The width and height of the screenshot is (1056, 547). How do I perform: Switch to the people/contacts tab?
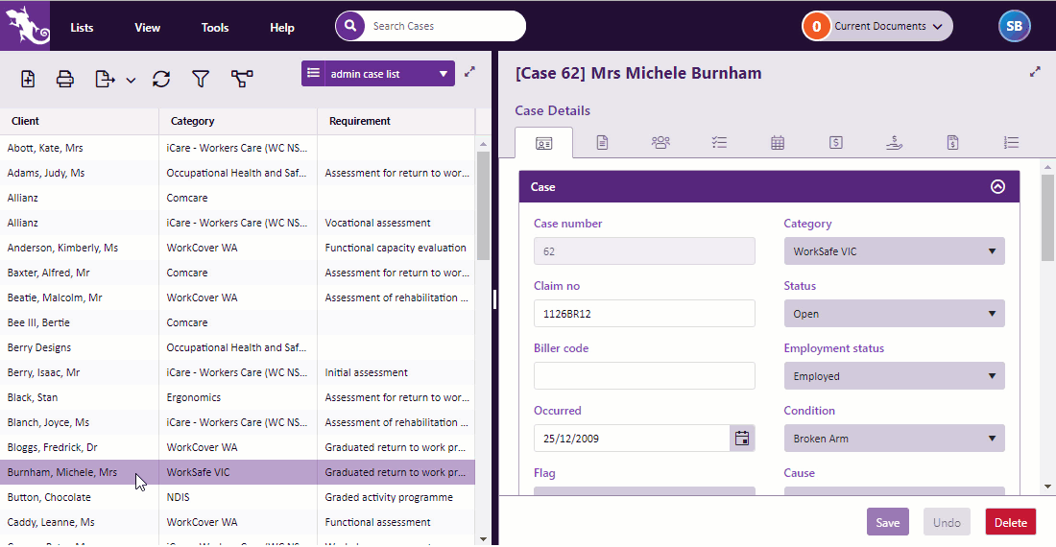(x=660, y=142)
